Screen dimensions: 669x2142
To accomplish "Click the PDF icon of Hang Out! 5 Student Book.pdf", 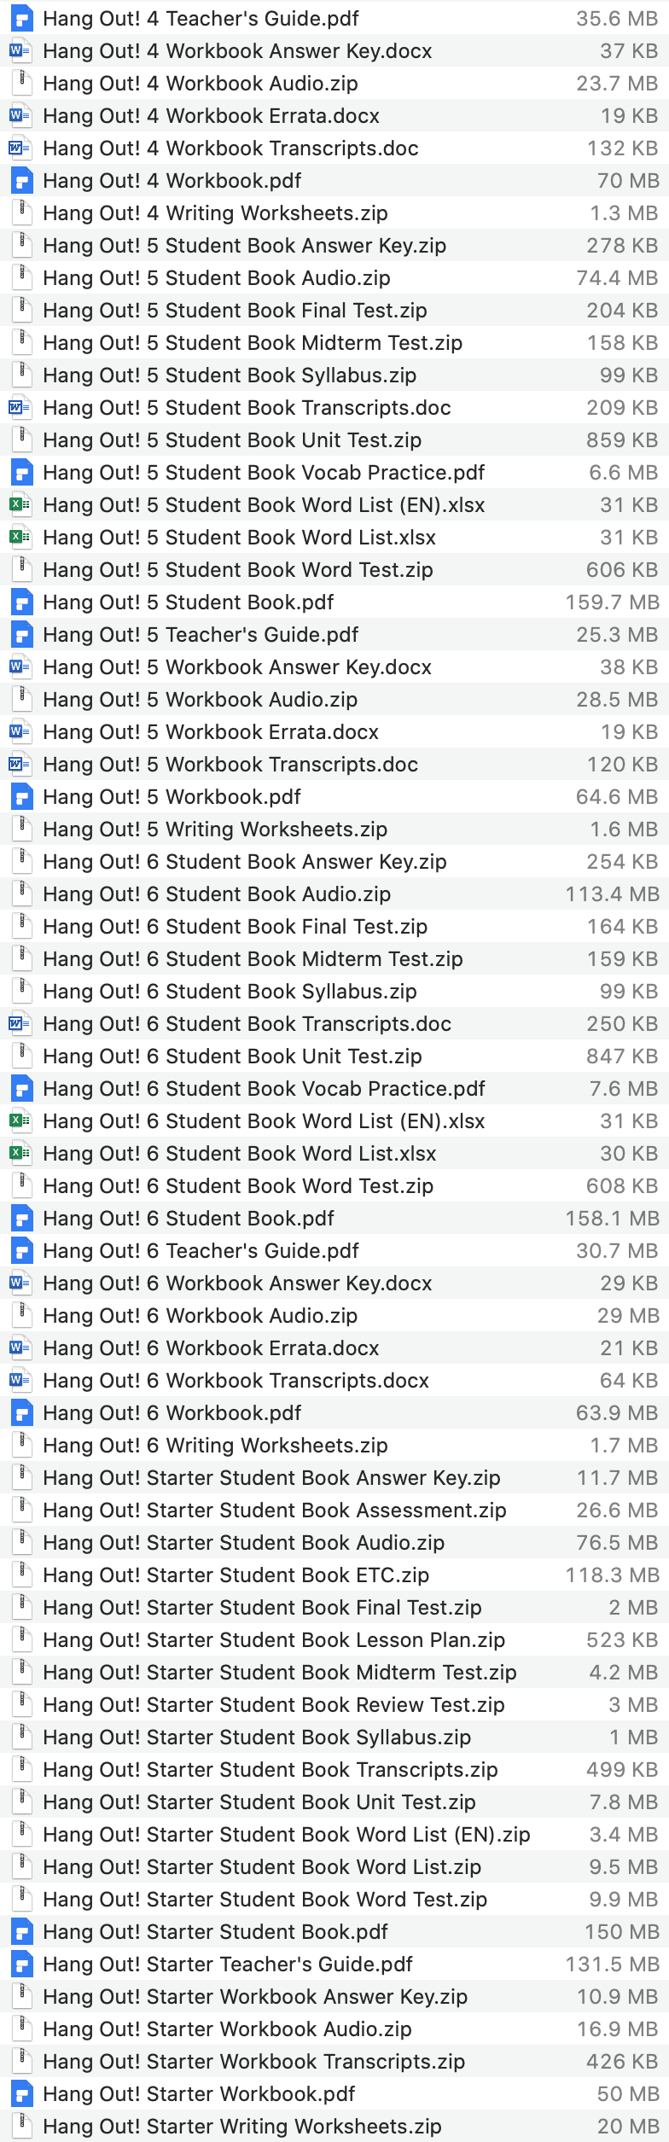I will point(21,602).
